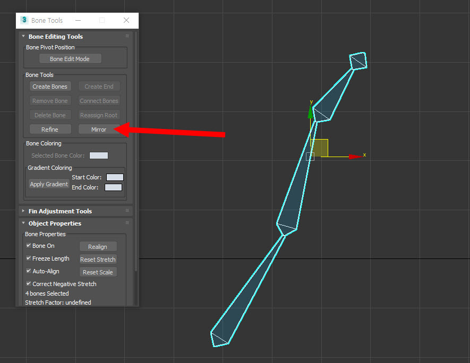
Task: Click the Apply Gradient button
Action: tap(49, 184)
